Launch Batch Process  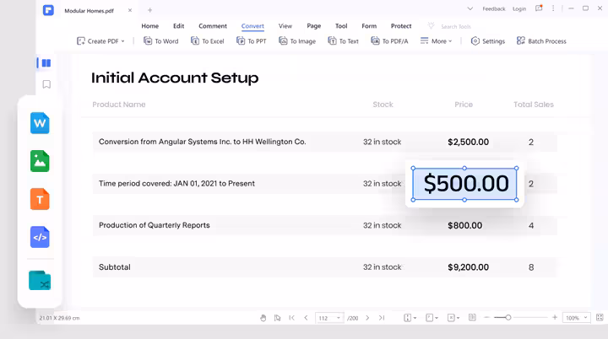541,41
